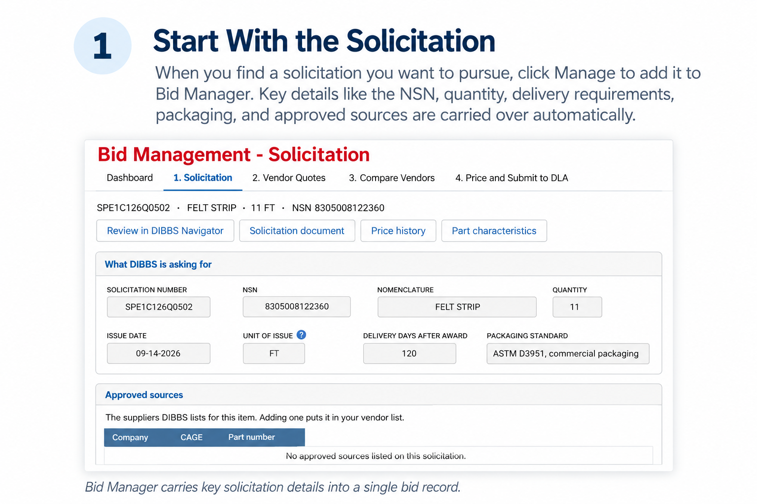Click Review in DIBBS Navigator button
Image resolution: width=757 pixels, height=504 pixels.
(165, 231)
